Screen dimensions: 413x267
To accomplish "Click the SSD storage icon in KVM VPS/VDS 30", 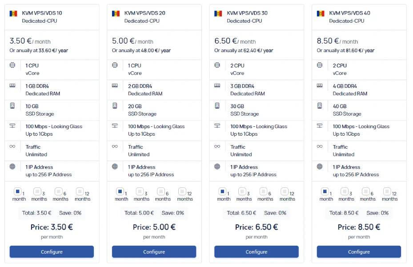I will (x=217, y=106).
